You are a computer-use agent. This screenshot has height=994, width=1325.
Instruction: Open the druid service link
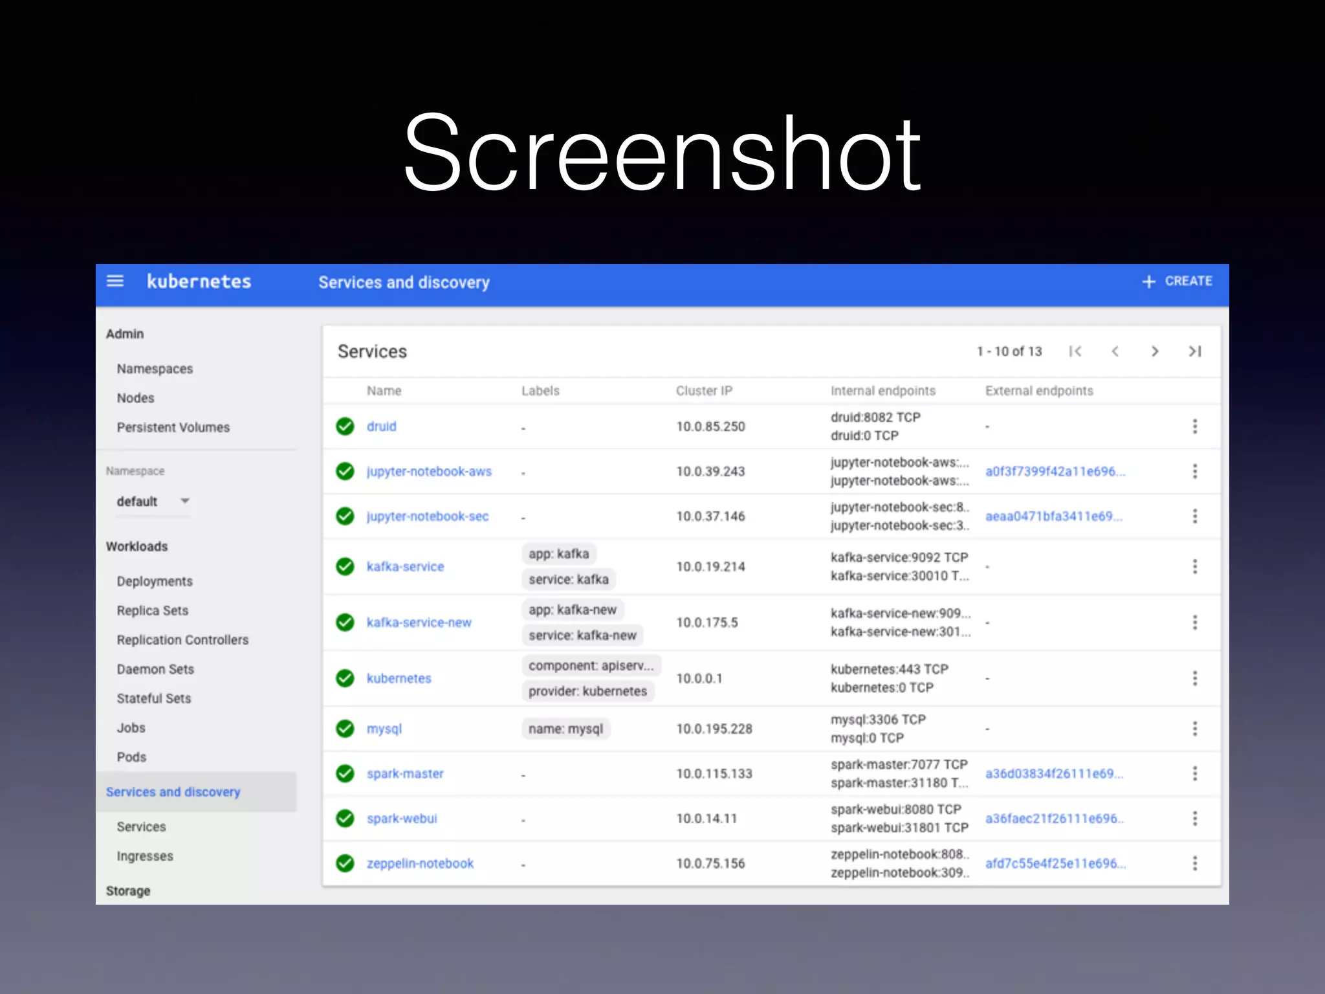pyautogui.click(x=382, y=426)
